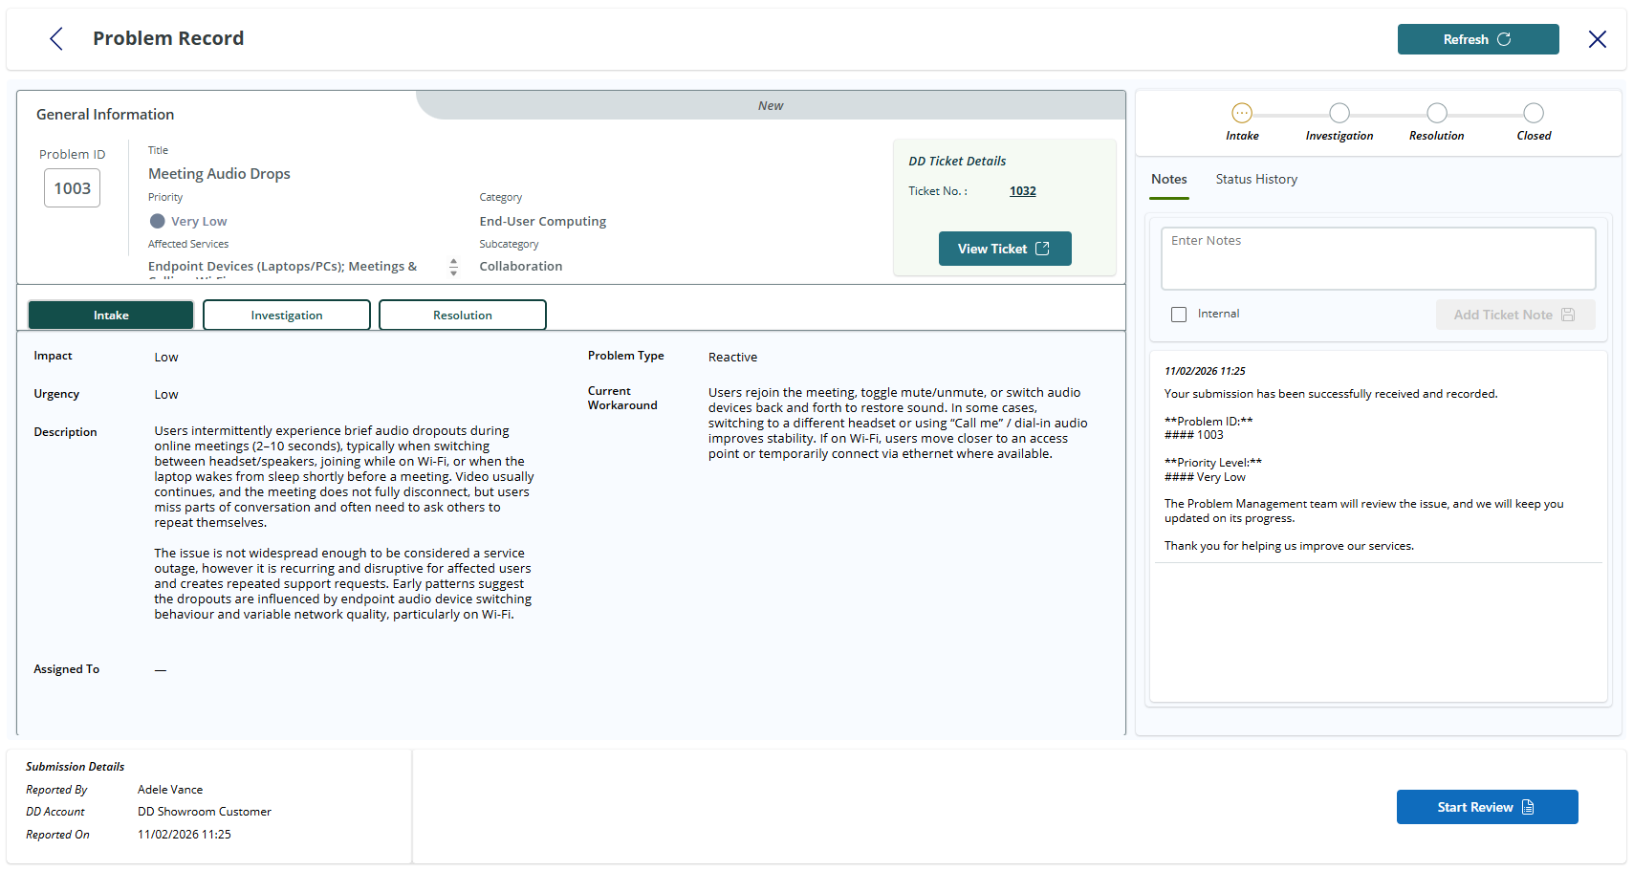This screenshot has width=1633, height=871.
Task: Close the Problem Record with the X icon
Action: pyautogui.click(x=1597, y=39)
